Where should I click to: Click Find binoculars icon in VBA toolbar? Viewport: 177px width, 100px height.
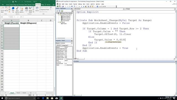[72, 6]
